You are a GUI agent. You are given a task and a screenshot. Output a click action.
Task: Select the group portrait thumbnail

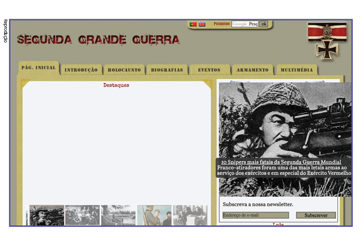tap(82, 215)
